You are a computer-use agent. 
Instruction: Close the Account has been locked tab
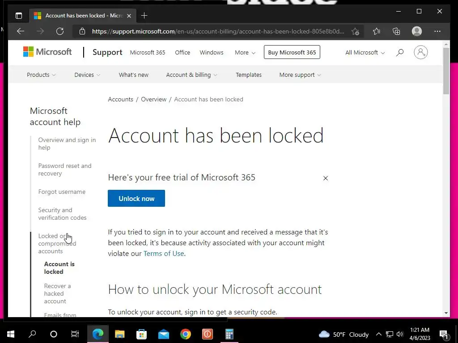[129, 16]
